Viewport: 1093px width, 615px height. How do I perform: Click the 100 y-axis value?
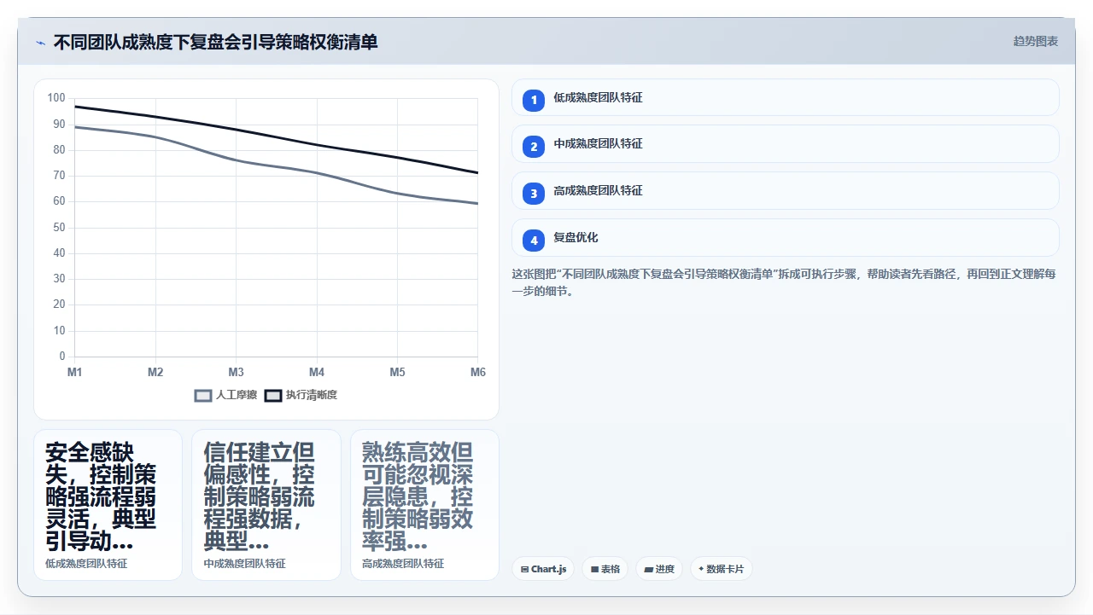[56, 98]
